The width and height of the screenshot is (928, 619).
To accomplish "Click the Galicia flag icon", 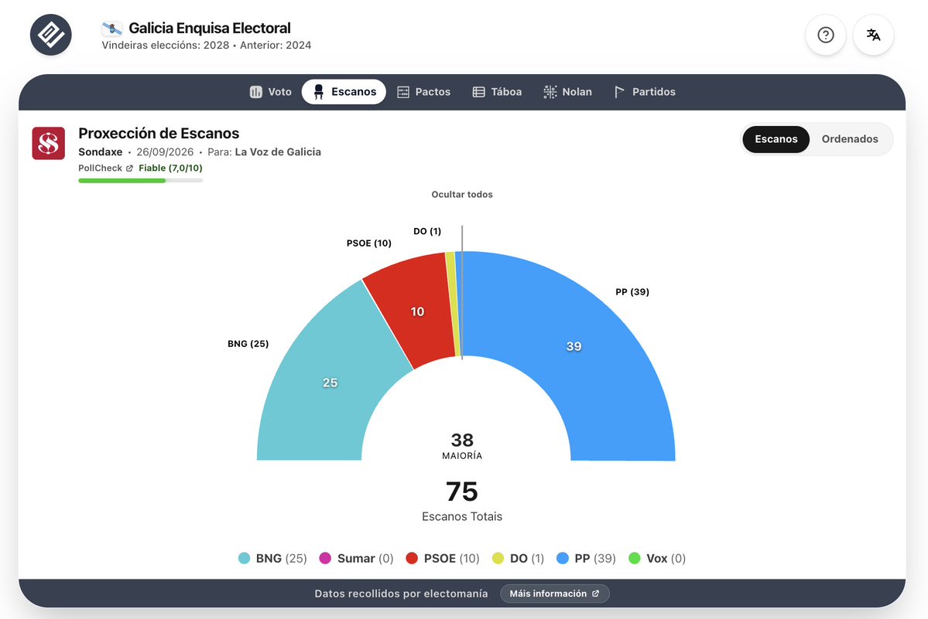I will click(112, 29).
